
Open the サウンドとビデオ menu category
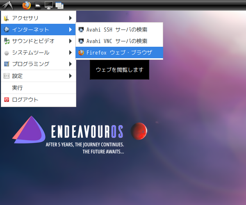pos(39,41)
